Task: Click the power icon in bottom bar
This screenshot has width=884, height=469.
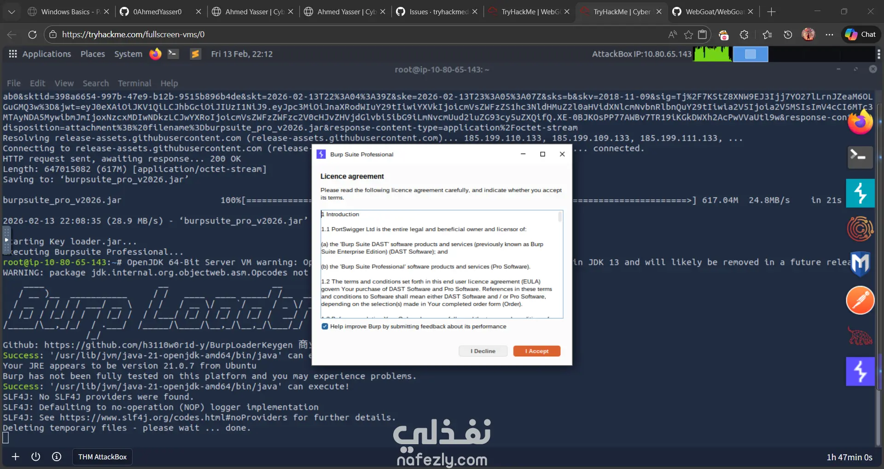Action: [x=36, y=457]
